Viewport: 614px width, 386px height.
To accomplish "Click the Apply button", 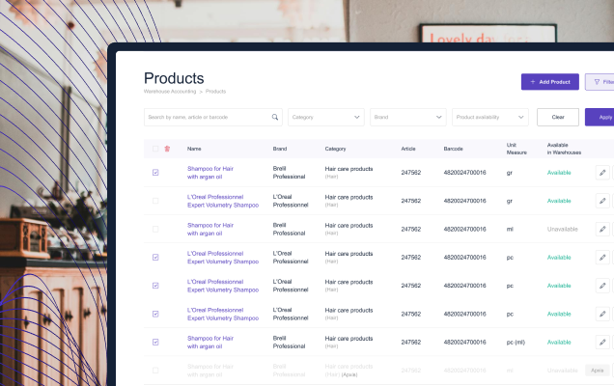I will click(x=600, y=117).
